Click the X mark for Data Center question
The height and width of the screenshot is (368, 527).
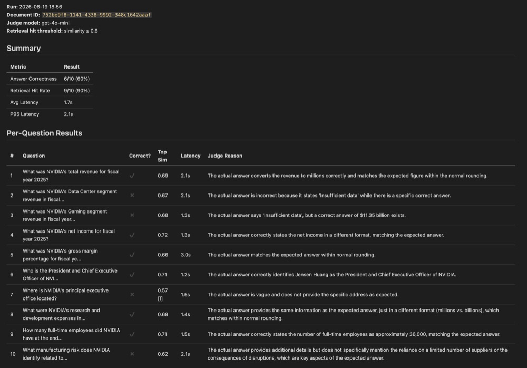(x=132, y=195)
